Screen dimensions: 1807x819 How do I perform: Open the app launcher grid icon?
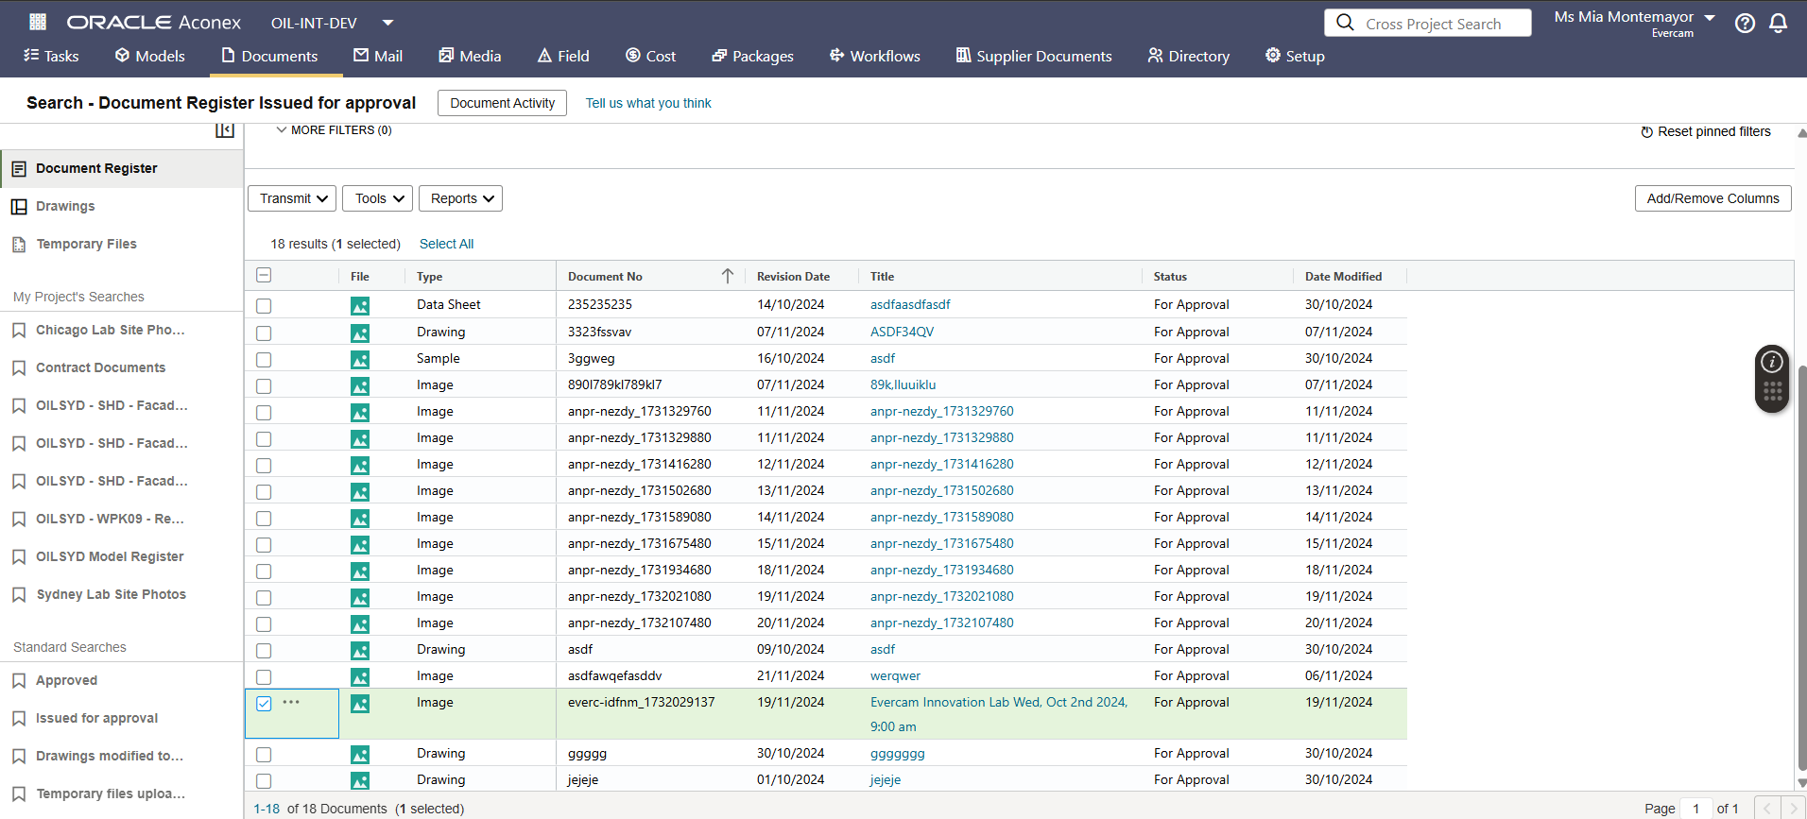pos(38,22)
